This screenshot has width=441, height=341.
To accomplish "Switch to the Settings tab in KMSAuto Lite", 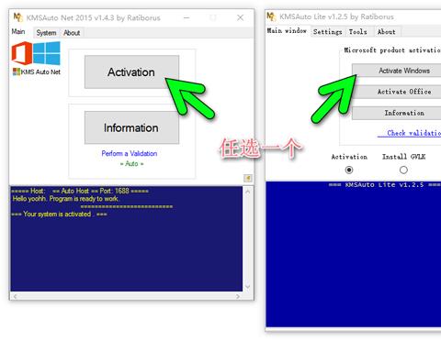I will coord(327,32).
